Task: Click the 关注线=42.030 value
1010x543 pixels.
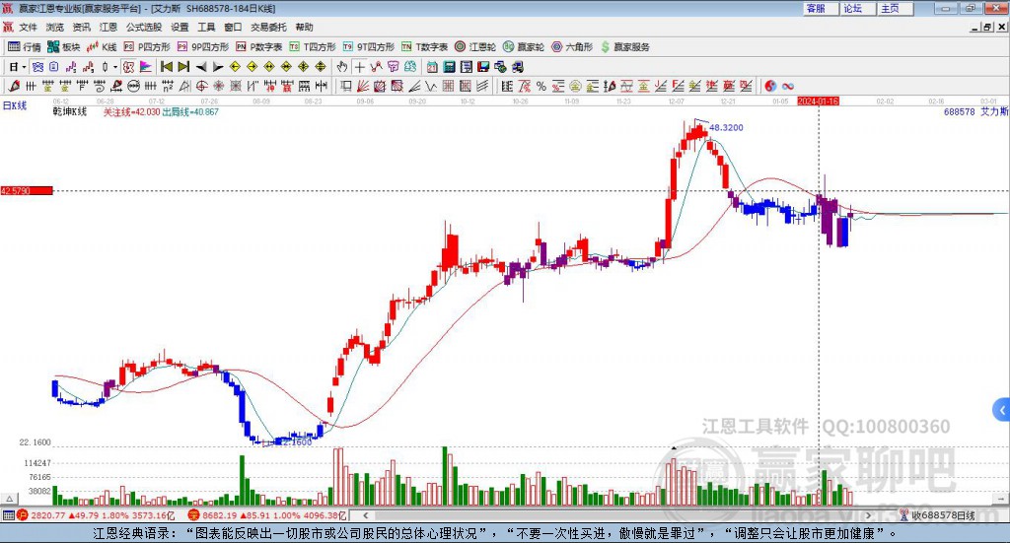Action: tap(131, 112)
